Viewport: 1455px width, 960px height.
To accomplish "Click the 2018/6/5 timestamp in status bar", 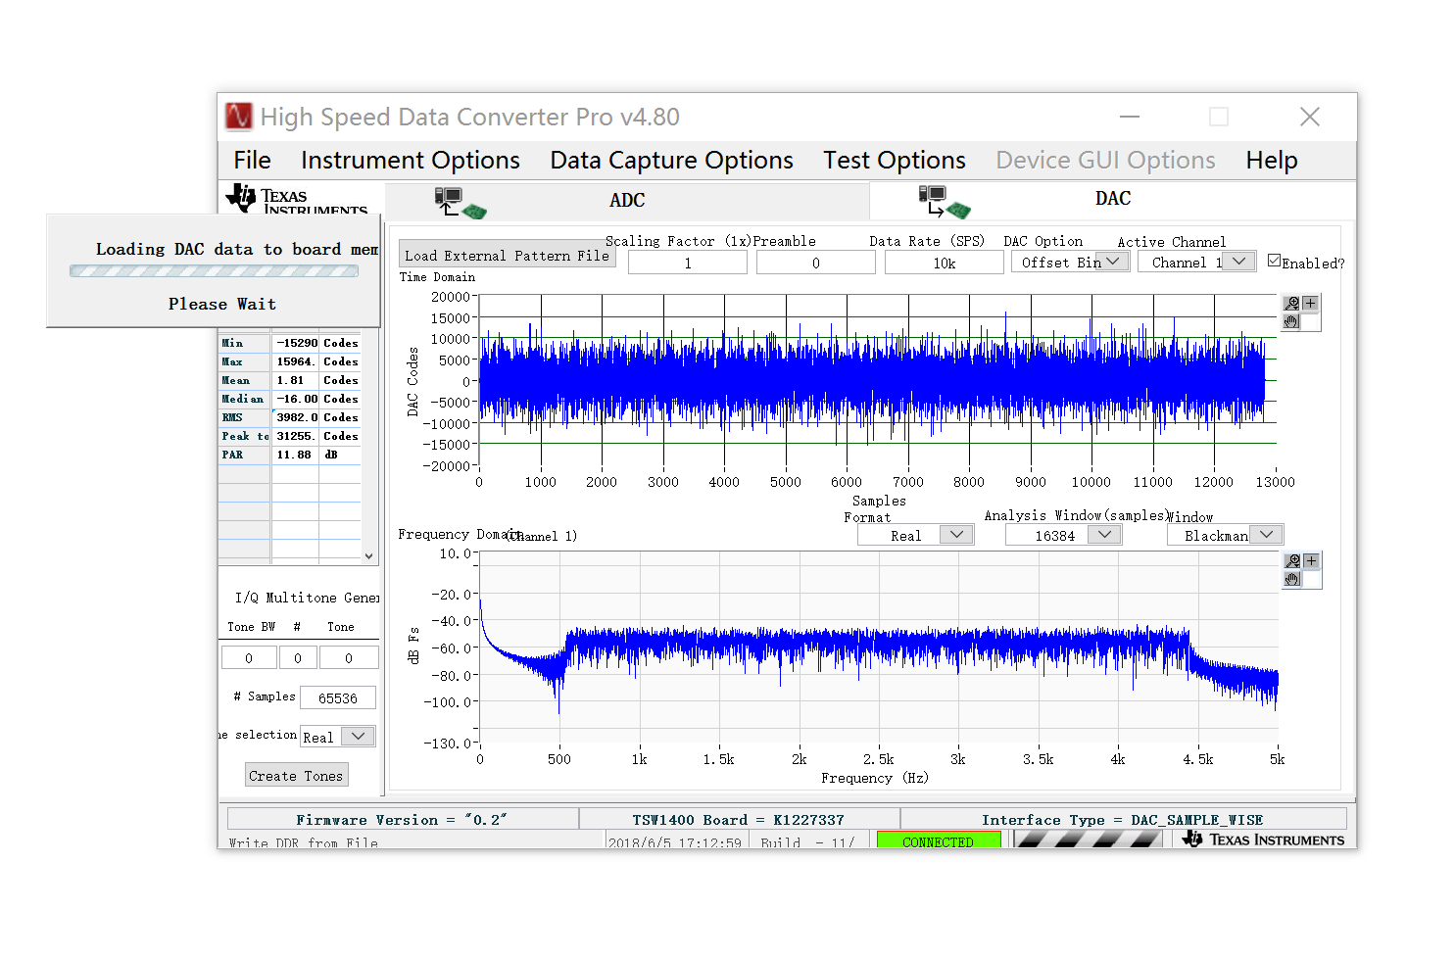I will tap(675, 841).
